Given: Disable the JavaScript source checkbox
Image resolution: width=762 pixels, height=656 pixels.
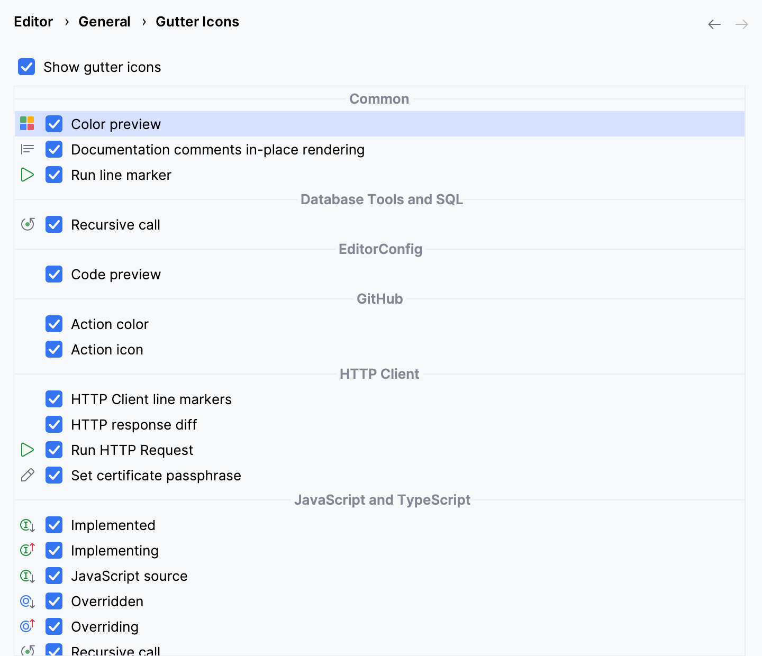Looking at the screenshot, I should 54,576.
